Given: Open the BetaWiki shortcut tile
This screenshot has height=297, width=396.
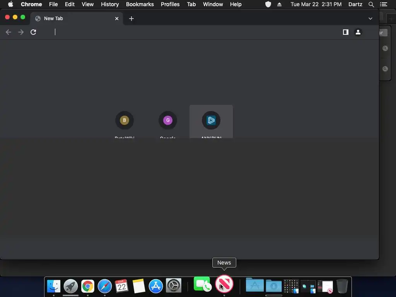Looking at the screenshot, I should click(x=125, y=122).
